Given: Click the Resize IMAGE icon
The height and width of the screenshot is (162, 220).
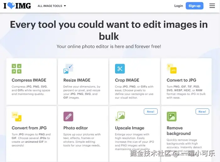Looking at the screenshot, I should [x=68, y=69].
